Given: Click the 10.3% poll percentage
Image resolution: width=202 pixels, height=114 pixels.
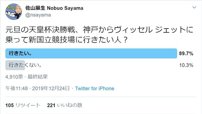Looking at the screenshot, I should pyautogui.click(x=186, y=65).
